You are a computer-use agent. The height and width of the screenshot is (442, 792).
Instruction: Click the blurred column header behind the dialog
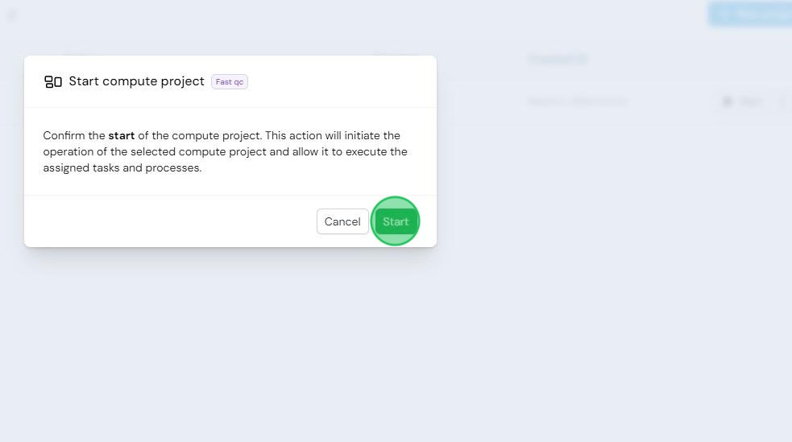click(x=558, y=60)
